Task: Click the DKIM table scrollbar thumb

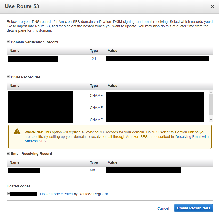Action: tap(211, 104)
